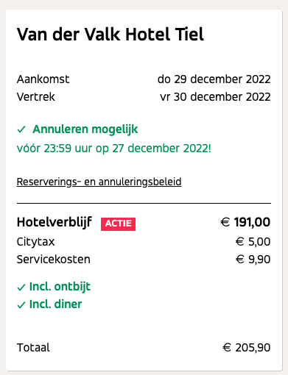The image size is (288, 375).
Task: Open the Reserverings- en annuleringsbeleid link
Action: pyautogui.click(x=99, y=182)
